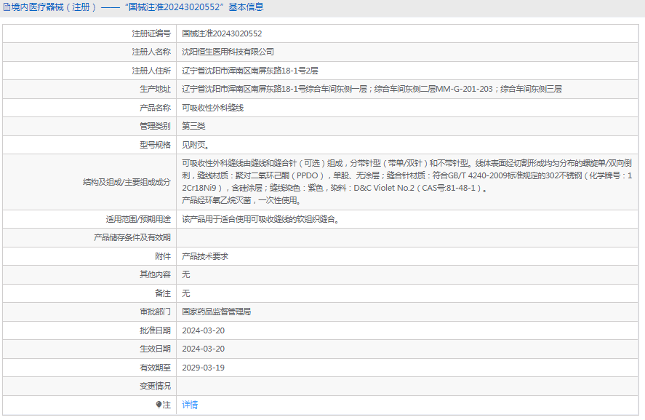Click the 生产地址 row label

(155, 89)
